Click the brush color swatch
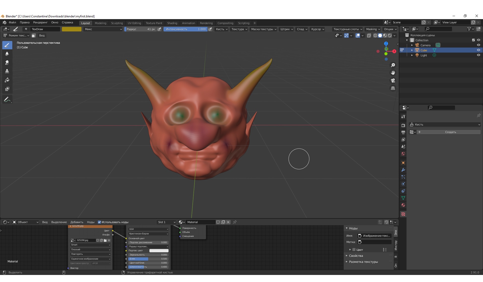 [x=72, y=29]
